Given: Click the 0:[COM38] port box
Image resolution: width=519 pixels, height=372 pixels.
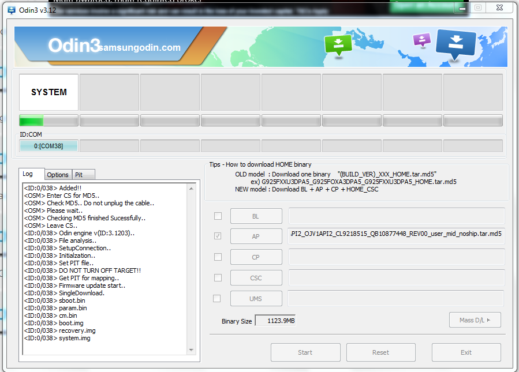Looking at the screenshot, I should tap(48, 146).
